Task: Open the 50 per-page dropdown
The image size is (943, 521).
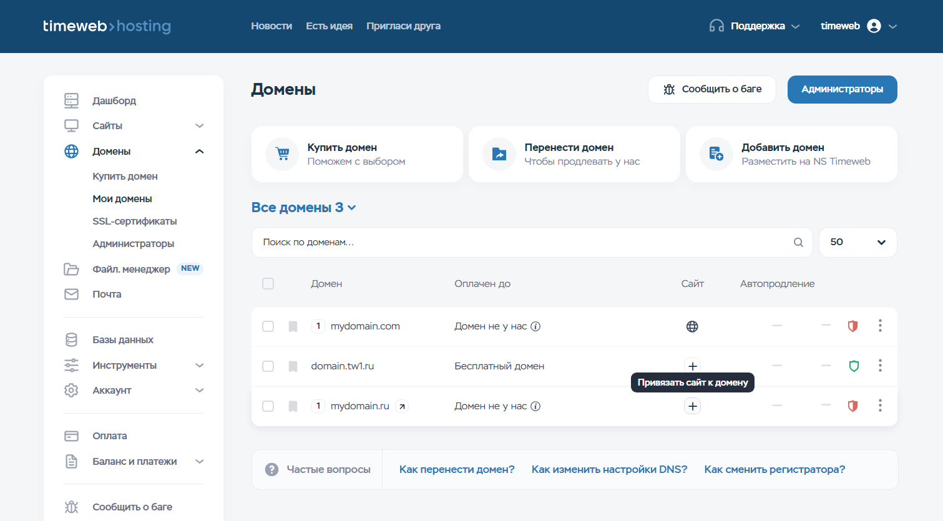Action: coord(857,242)
